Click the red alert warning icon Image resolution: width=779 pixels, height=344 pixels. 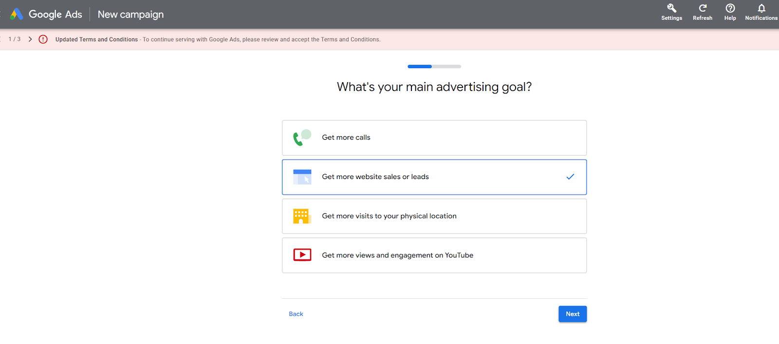coord(43,39)
